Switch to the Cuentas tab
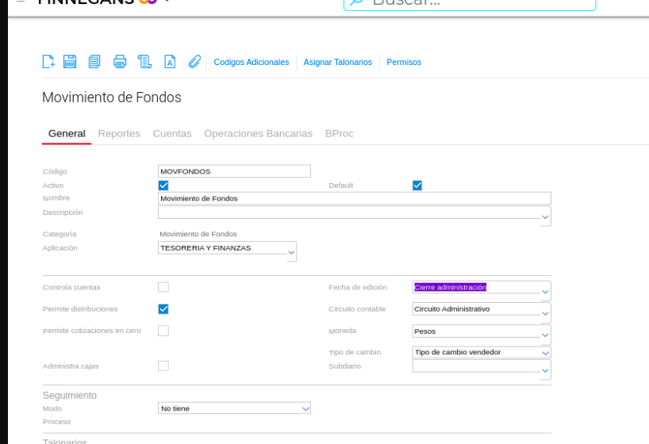The width and height of the screenshot is (649, 444). pos(172,134)
